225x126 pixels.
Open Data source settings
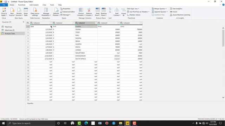click(35, 12)
